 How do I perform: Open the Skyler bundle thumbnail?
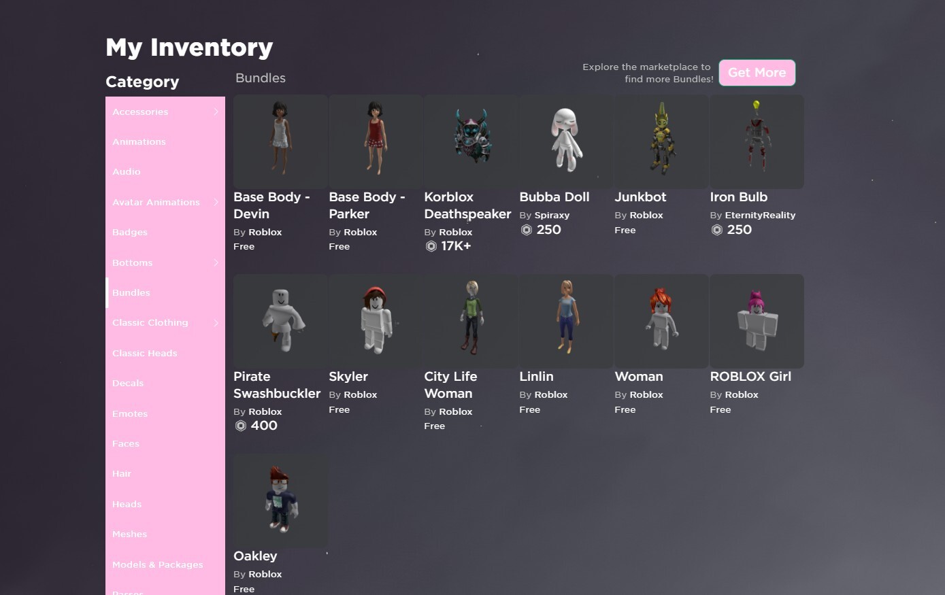(375, 321)
